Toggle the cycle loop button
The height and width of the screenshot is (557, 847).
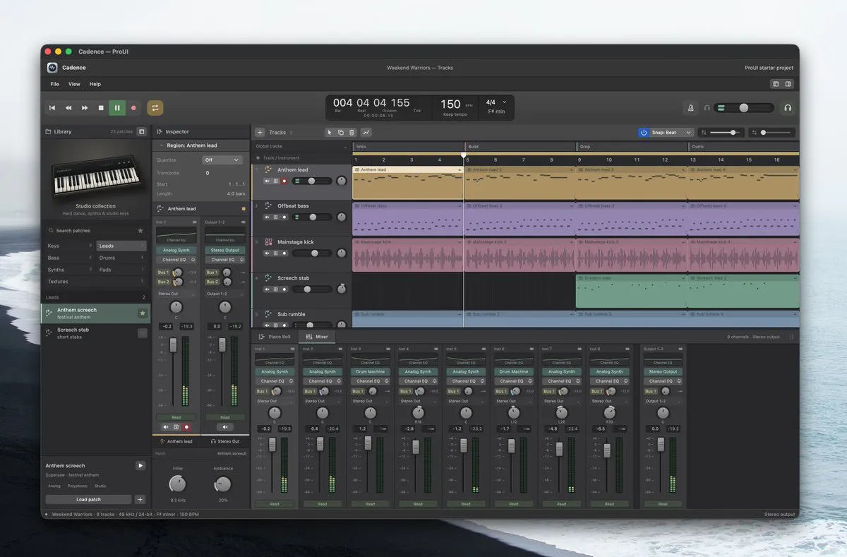point(155,108)
